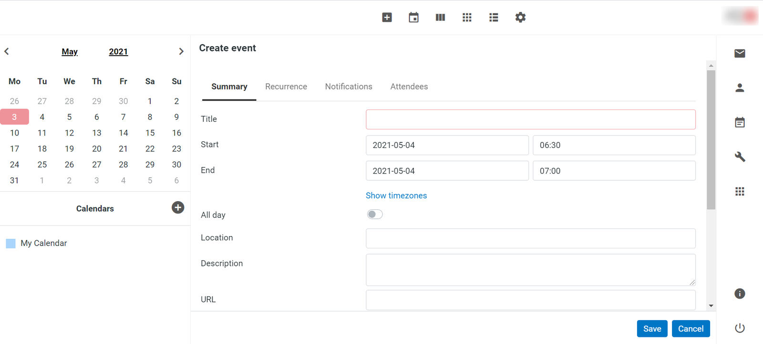Screen dimensions: 763x344
Task: Click the add new event plus icon
Action: [x=387, y=18]
